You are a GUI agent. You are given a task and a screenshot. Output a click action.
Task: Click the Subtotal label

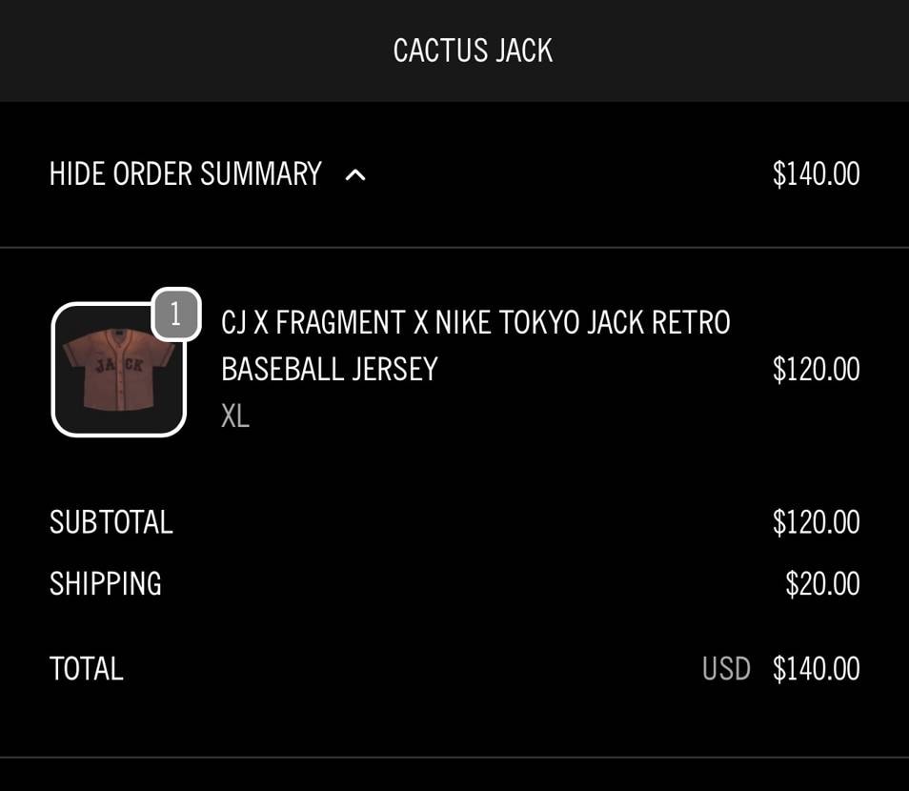[x=111, y=522]
